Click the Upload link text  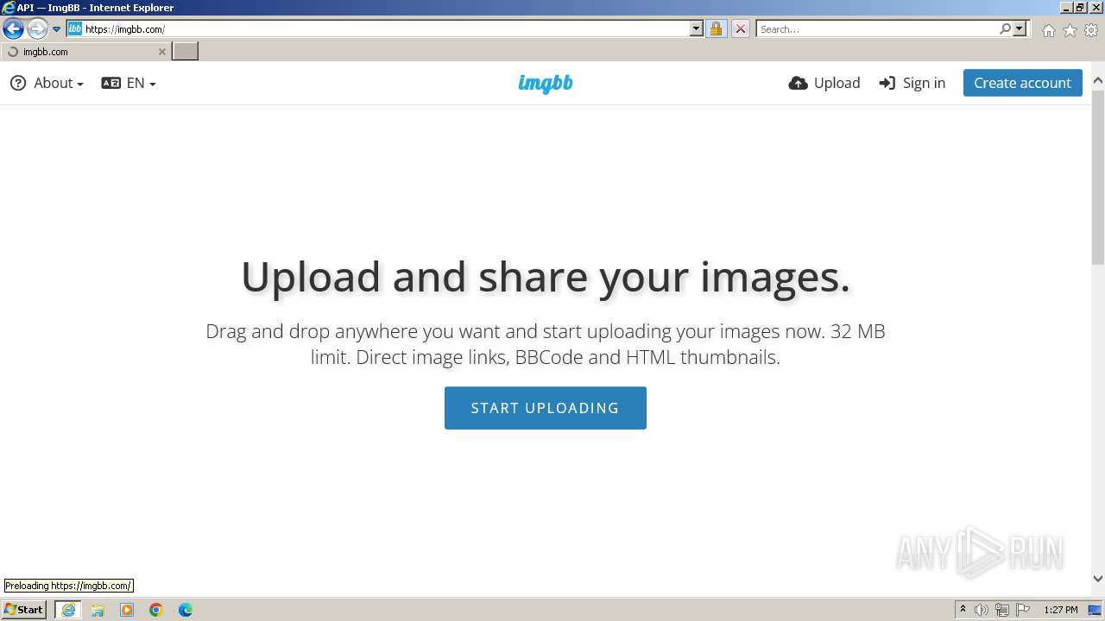(x=837, y=83)
